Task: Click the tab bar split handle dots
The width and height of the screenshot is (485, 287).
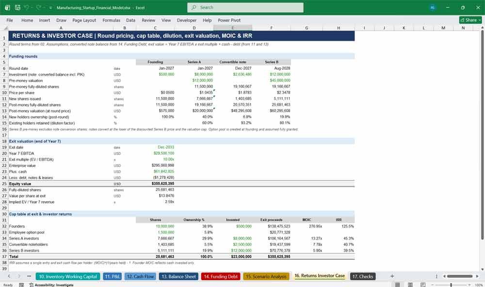Action: (x=436, y=276)
